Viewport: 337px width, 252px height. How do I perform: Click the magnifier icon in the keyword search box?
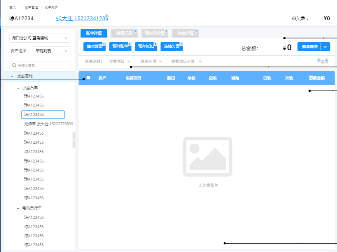point(14,66)
